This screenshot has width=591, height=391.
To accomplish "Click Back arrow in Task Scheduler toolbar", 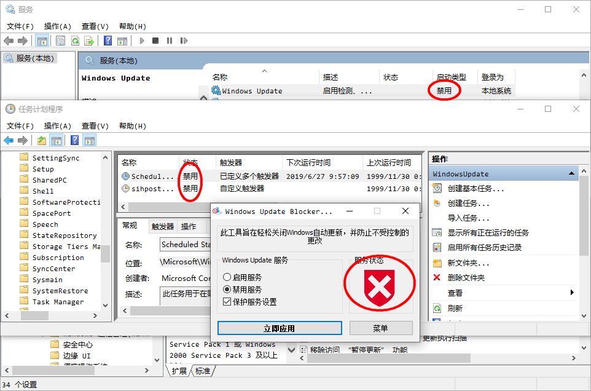I will click(9, 141).
